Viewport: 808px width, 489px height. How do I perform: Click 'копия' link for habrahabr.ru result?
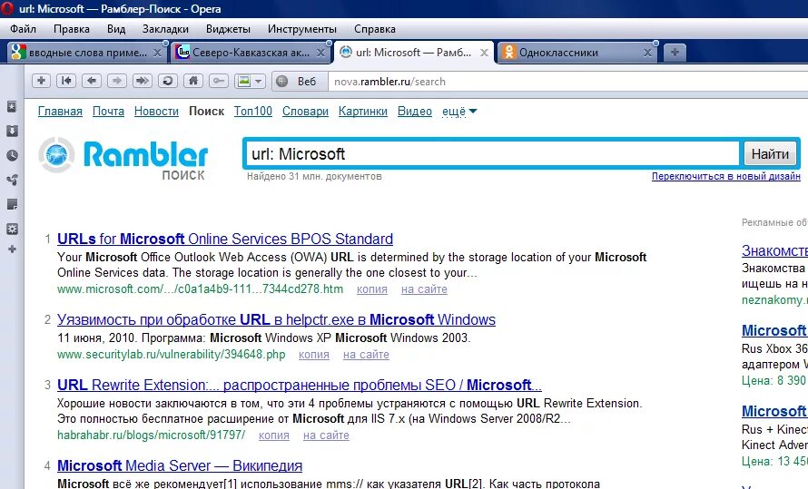[273, 435]
